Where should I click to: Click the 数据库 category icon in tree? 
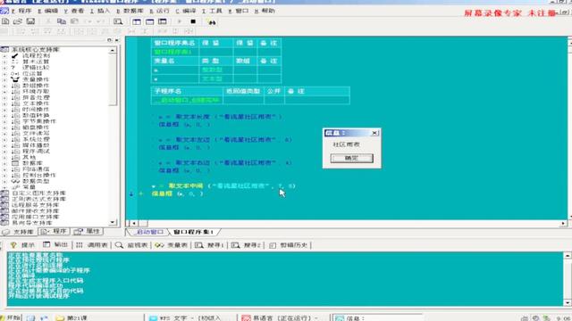tap(15, 163)
